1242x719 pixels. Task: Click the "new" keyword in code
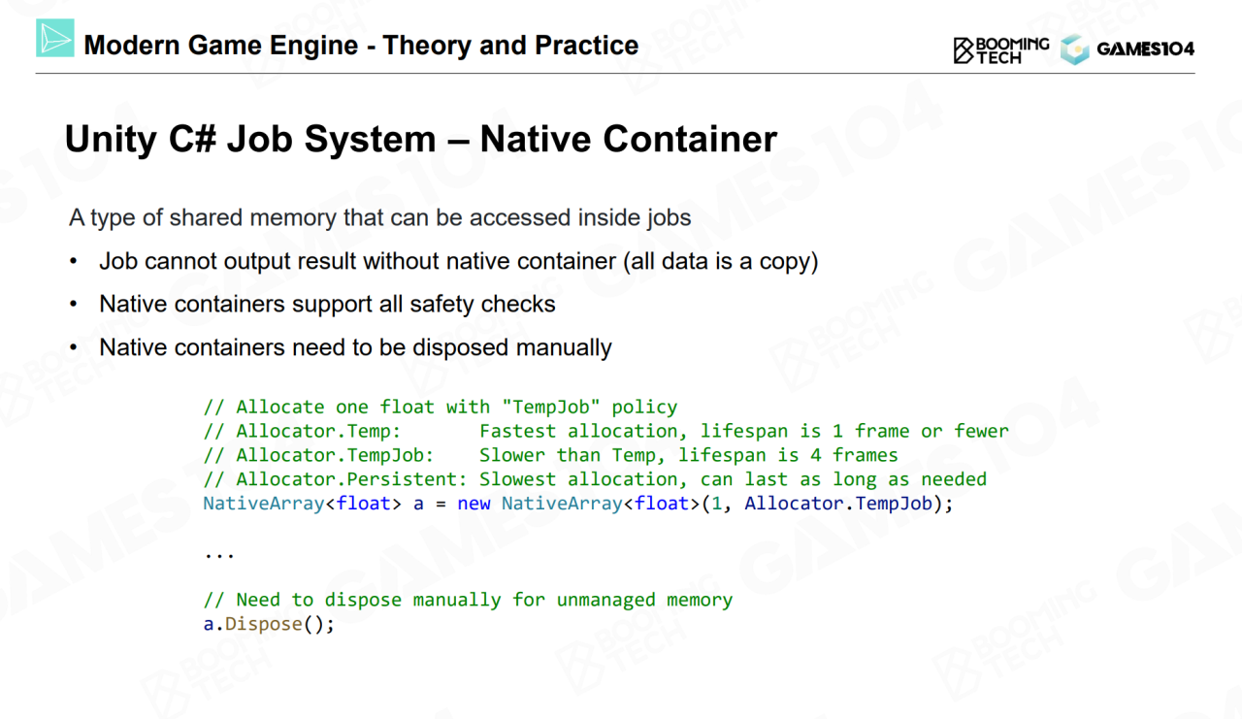click(474, 504)
